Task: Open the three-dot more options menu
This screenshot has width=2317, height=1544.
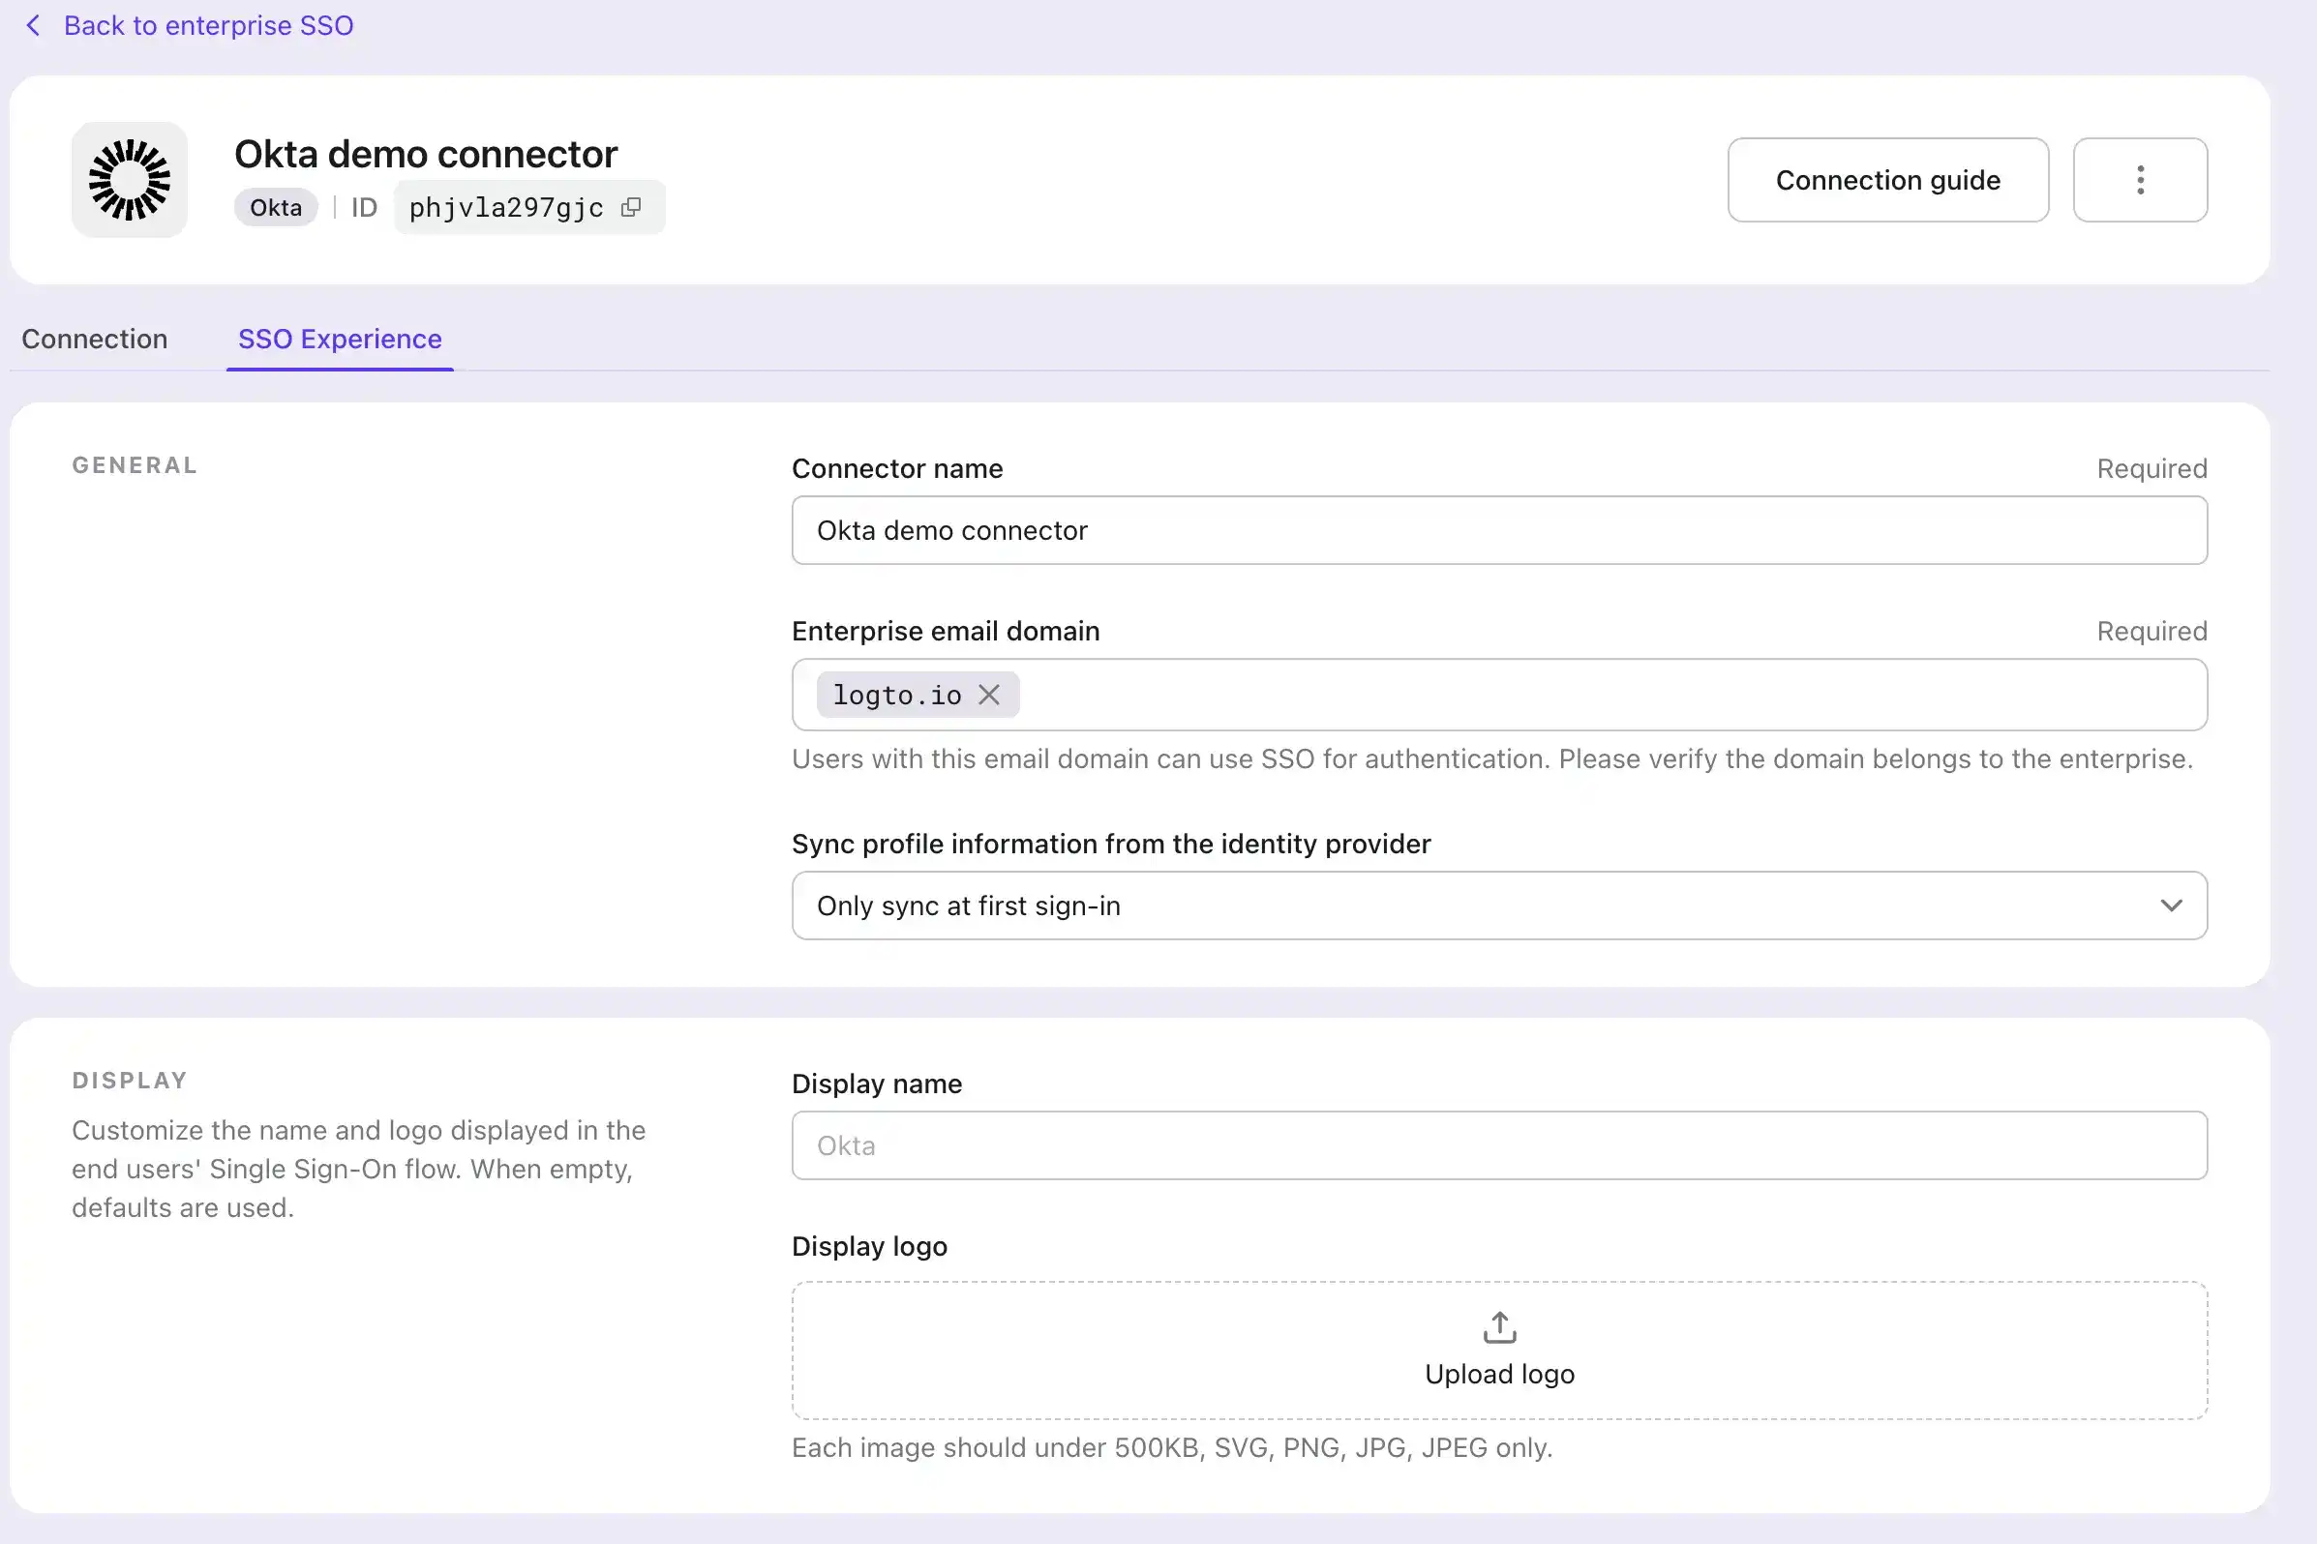Action: tap(2140, 180)
